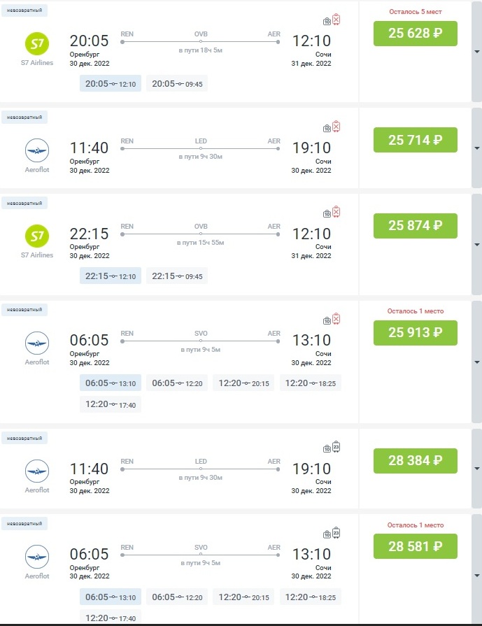Viewport: 482px width, 626px height.
Task: Click the S7 Airlines logo on the 20:05 flight
Action: [x=36, y=44]
